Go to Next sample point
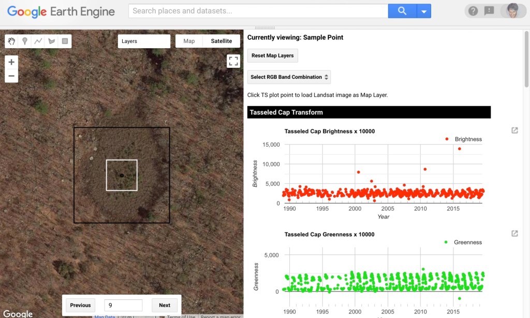The height and width of the screenshot is (318, 530). (165, 305)
